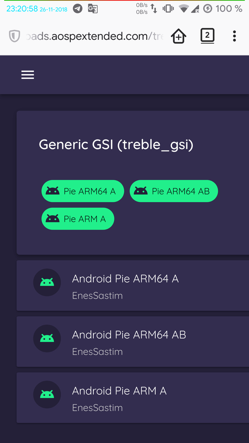Screen dimensions: 249x443
Task: Focus the aospextended.com URL address bar
Action: pos(94,36)
